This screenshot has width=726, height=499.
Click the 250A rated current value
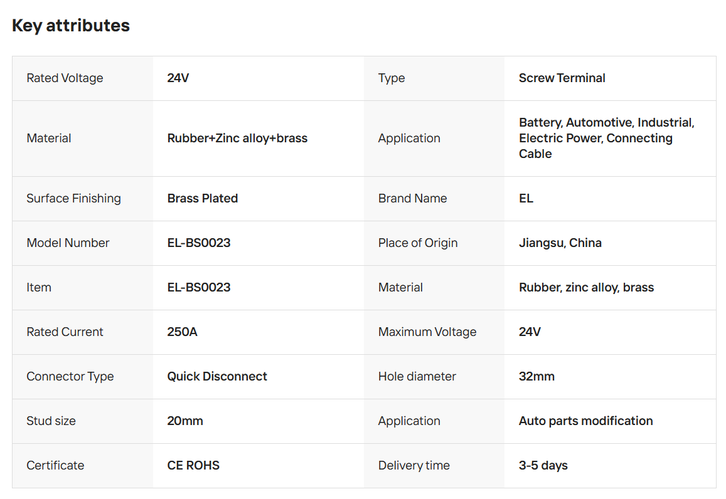coord(182,332)
